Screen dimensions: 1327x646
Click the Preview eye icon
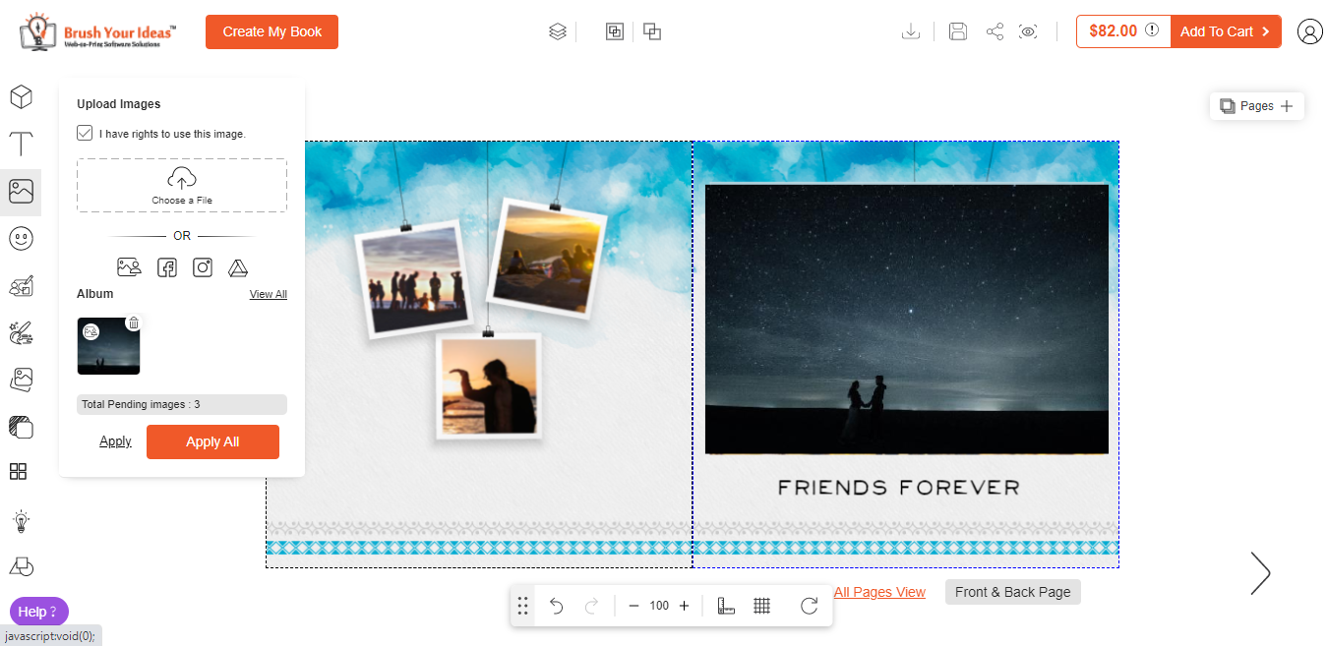click(x=1029, y=30)
